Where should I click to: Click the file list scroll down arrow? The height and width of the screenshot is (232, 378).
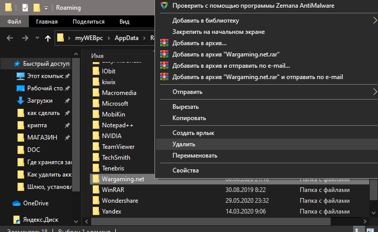[373, 213]
